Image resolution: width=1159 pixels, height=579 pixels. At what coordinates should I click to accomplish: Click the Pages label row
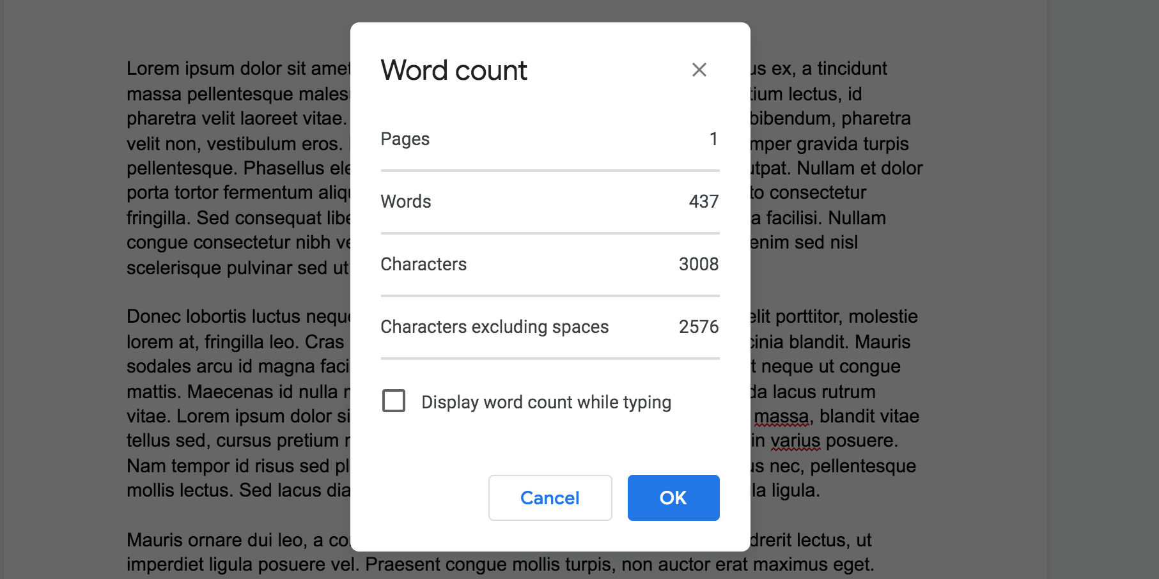click(x=405, y=139)
